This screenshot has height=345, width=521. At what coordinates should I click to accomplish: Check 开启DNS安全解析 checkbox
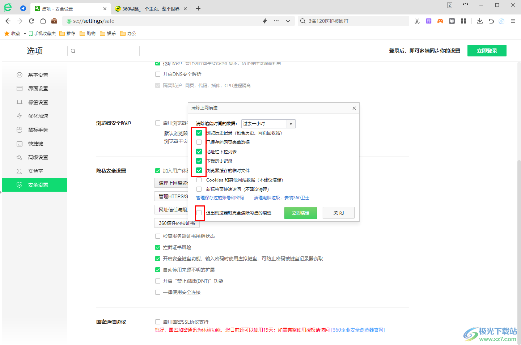click(x=158, y=74)
